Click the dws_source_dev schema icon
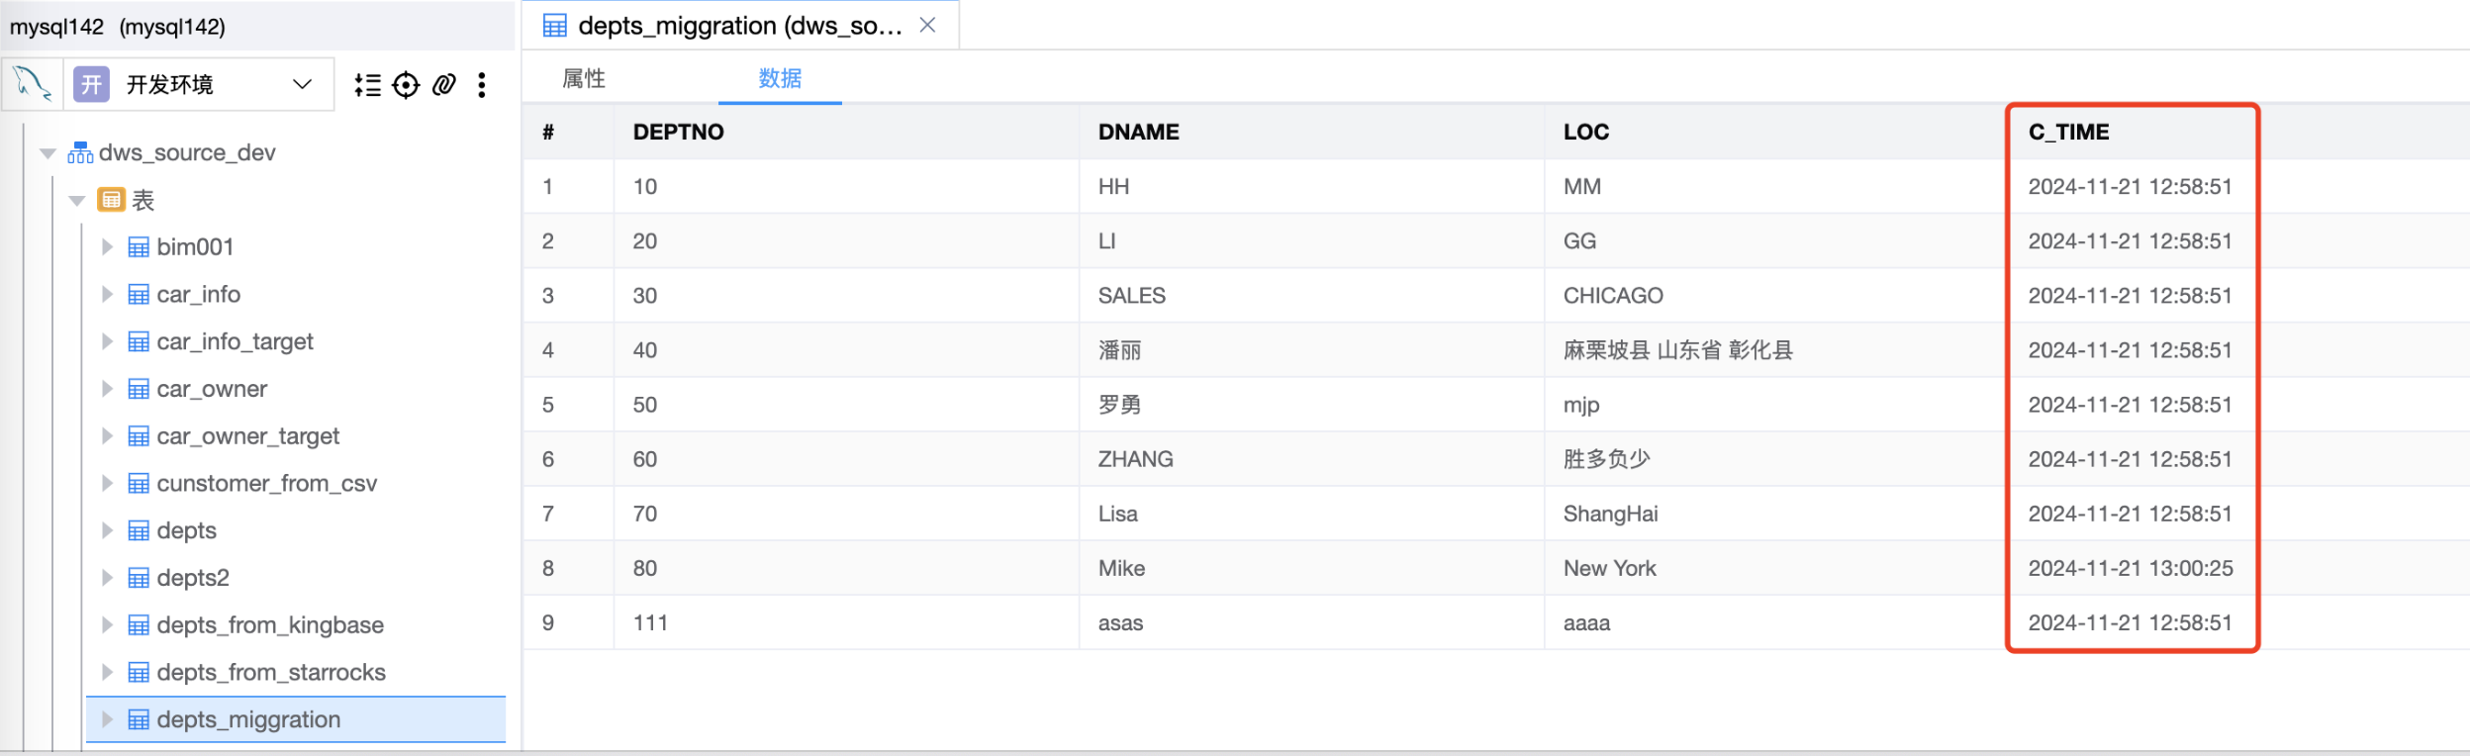 [80, 152]
